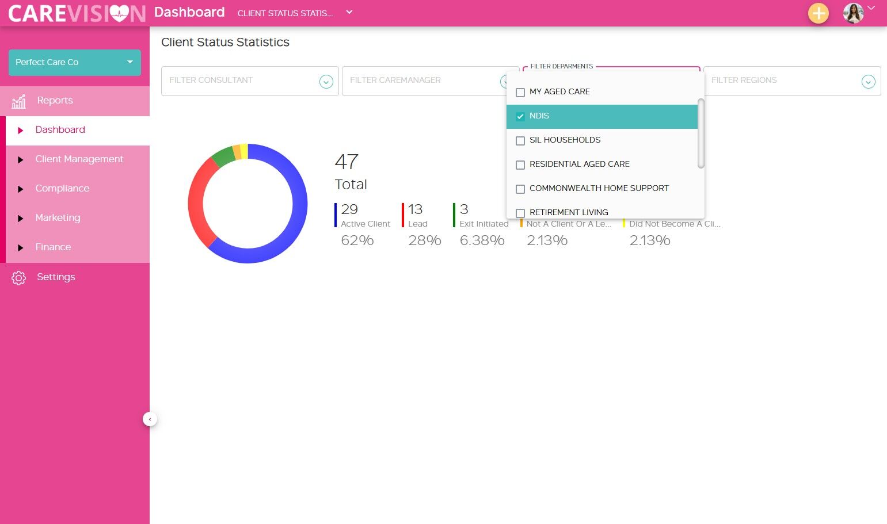Click the arrow icon beside Dashboard
Screen dimensions: 887x524
click(x=20, y=131)
